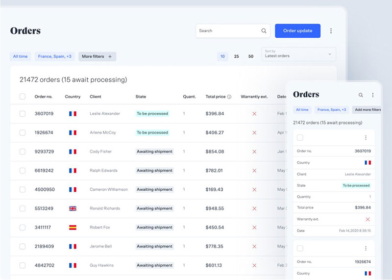Click Add more filters in the mobile panel
Viewport: 392px width, 280px height.
[x=367, y=110]
